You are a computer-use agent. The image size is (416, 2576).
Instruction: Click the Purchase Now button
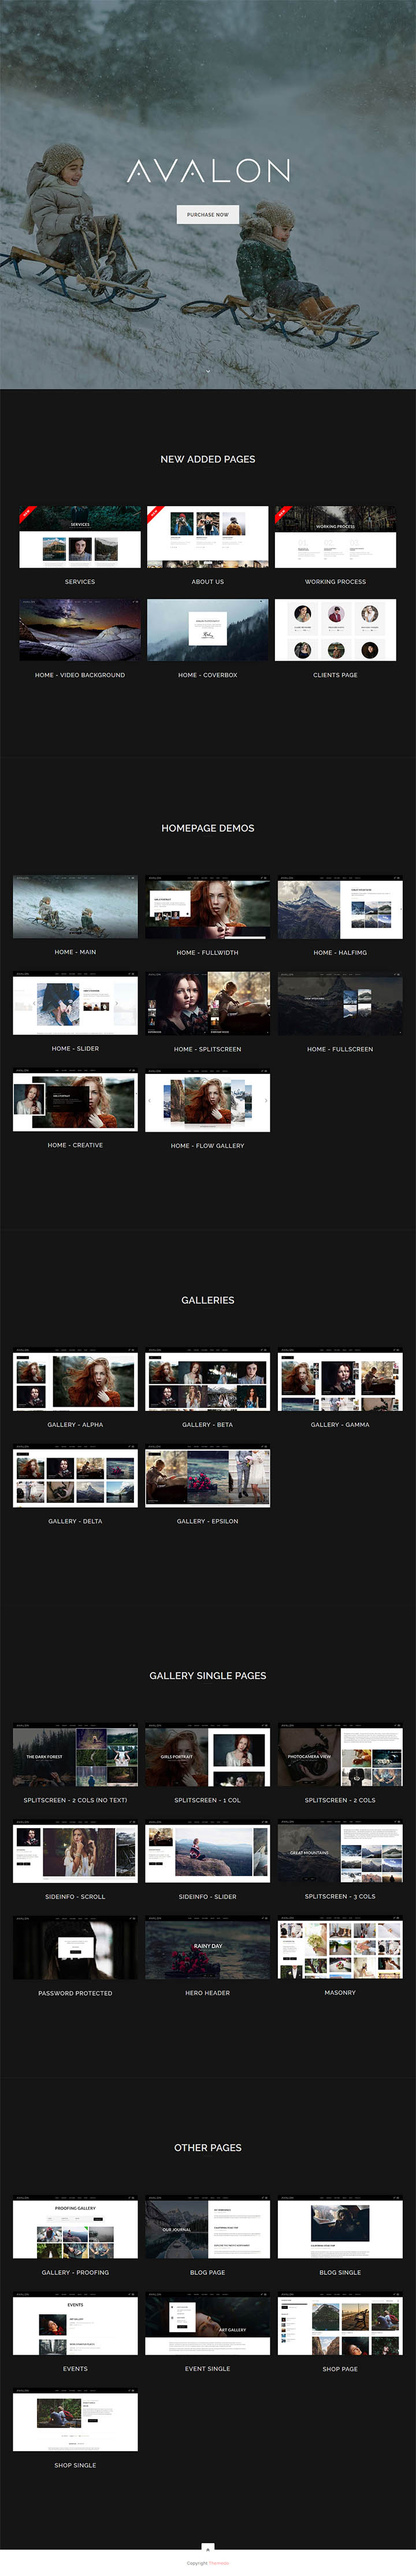208,214
